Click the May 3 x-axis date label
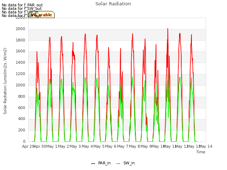 [x=75, y=146]
